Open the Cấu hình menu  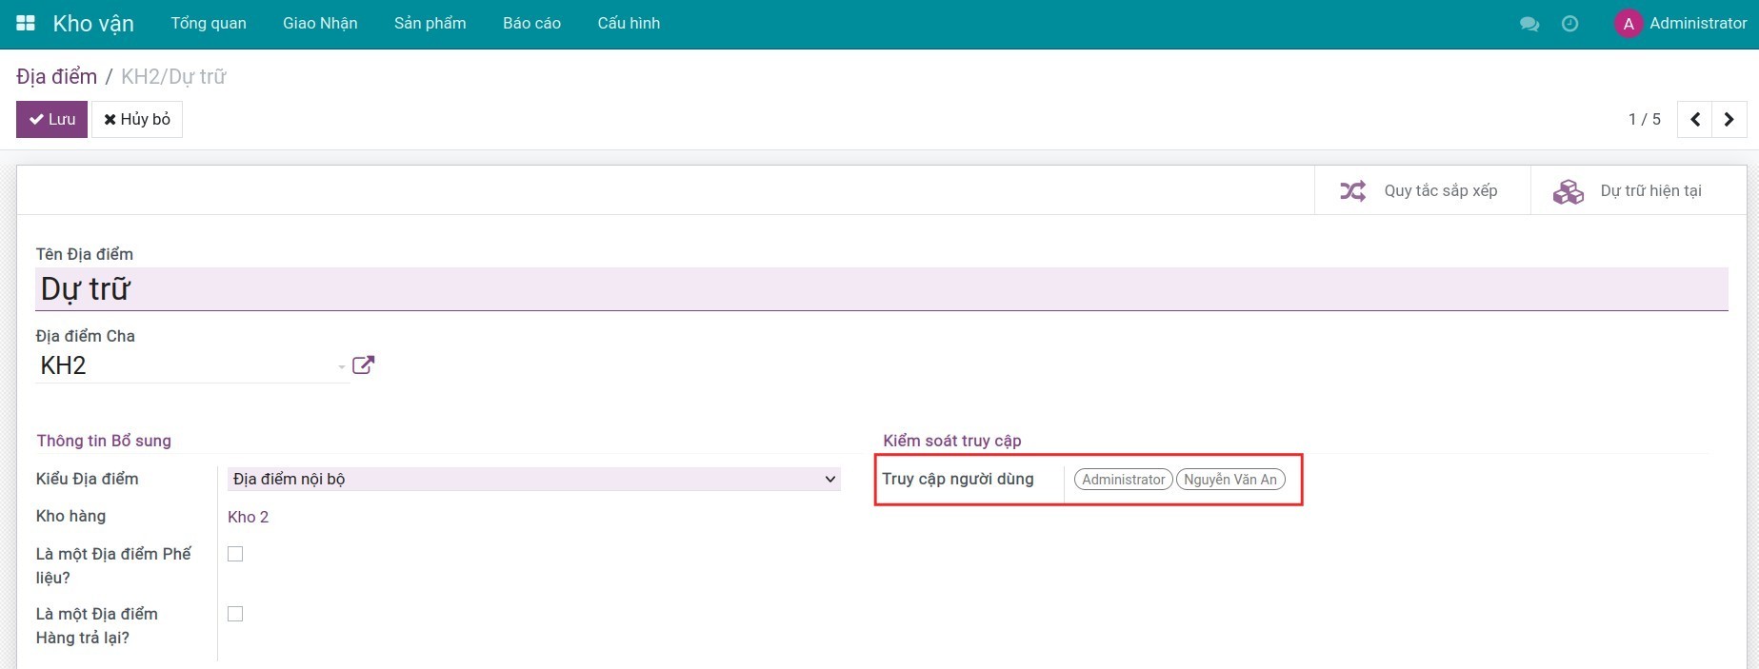click(x=629, y=24)
